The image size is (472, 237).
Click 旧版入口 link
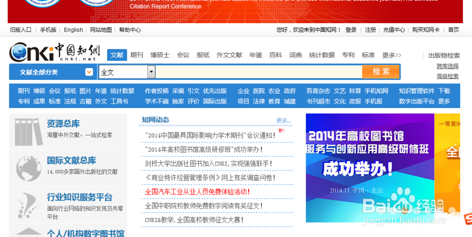pos(20,30)
